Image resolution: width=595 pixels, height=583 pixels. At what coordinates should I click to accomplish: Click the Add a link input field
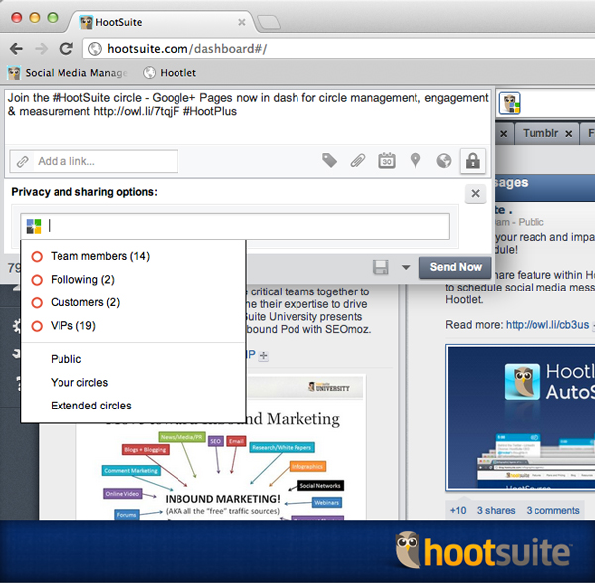(104, 161)
